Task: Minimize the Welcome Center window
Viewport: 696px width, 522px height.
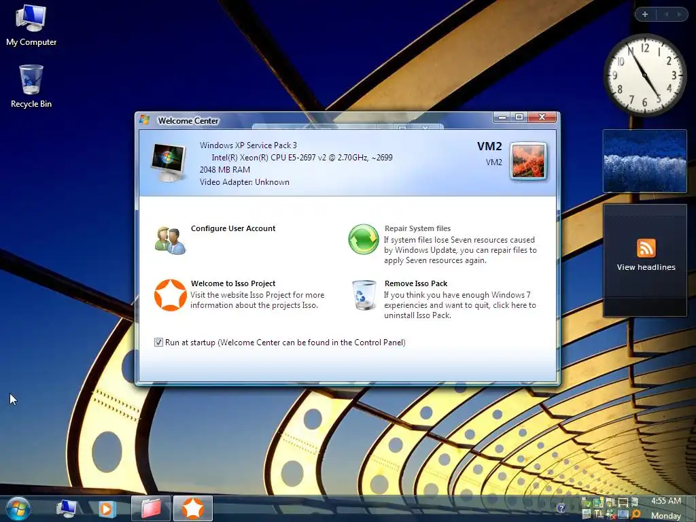Action: 502,117
